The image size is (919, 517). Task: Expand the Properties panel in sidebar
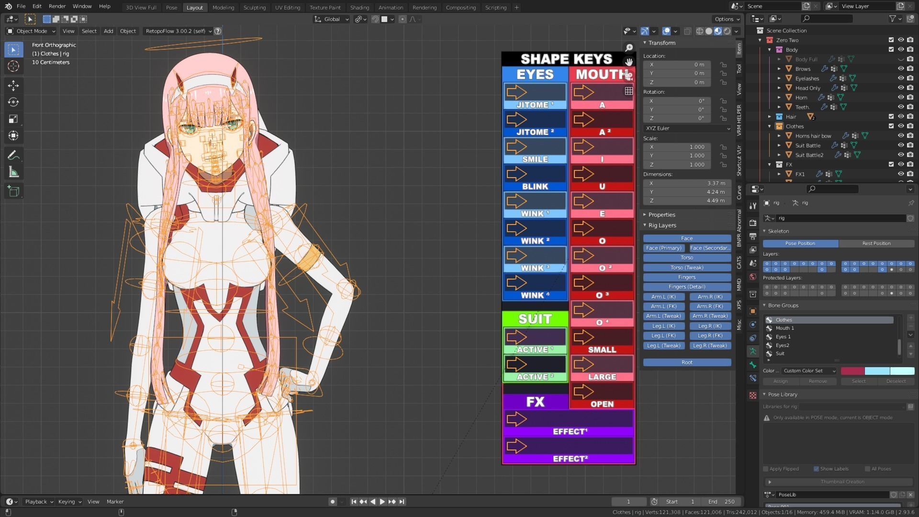click(662, 215)
